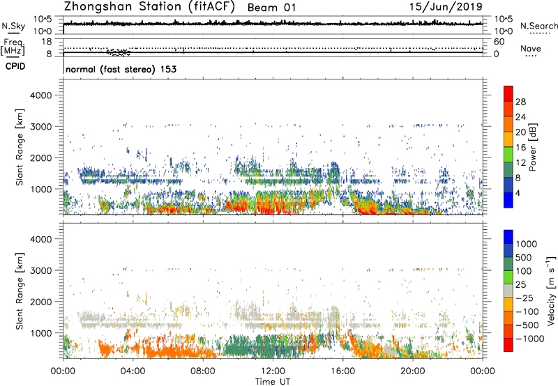
Task: Click the 'Power [dB]' color bar title
Action: 532,147
